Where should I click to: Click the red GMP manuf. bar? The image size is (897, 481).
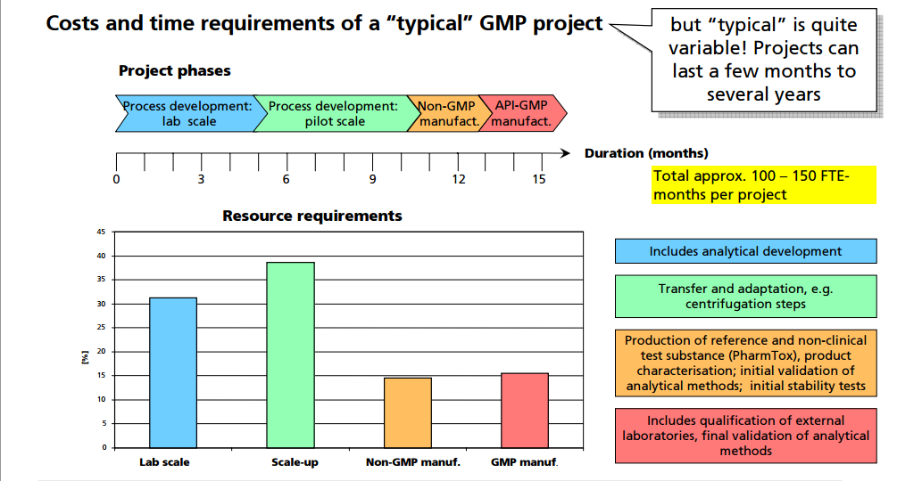[x=525, y=411]
